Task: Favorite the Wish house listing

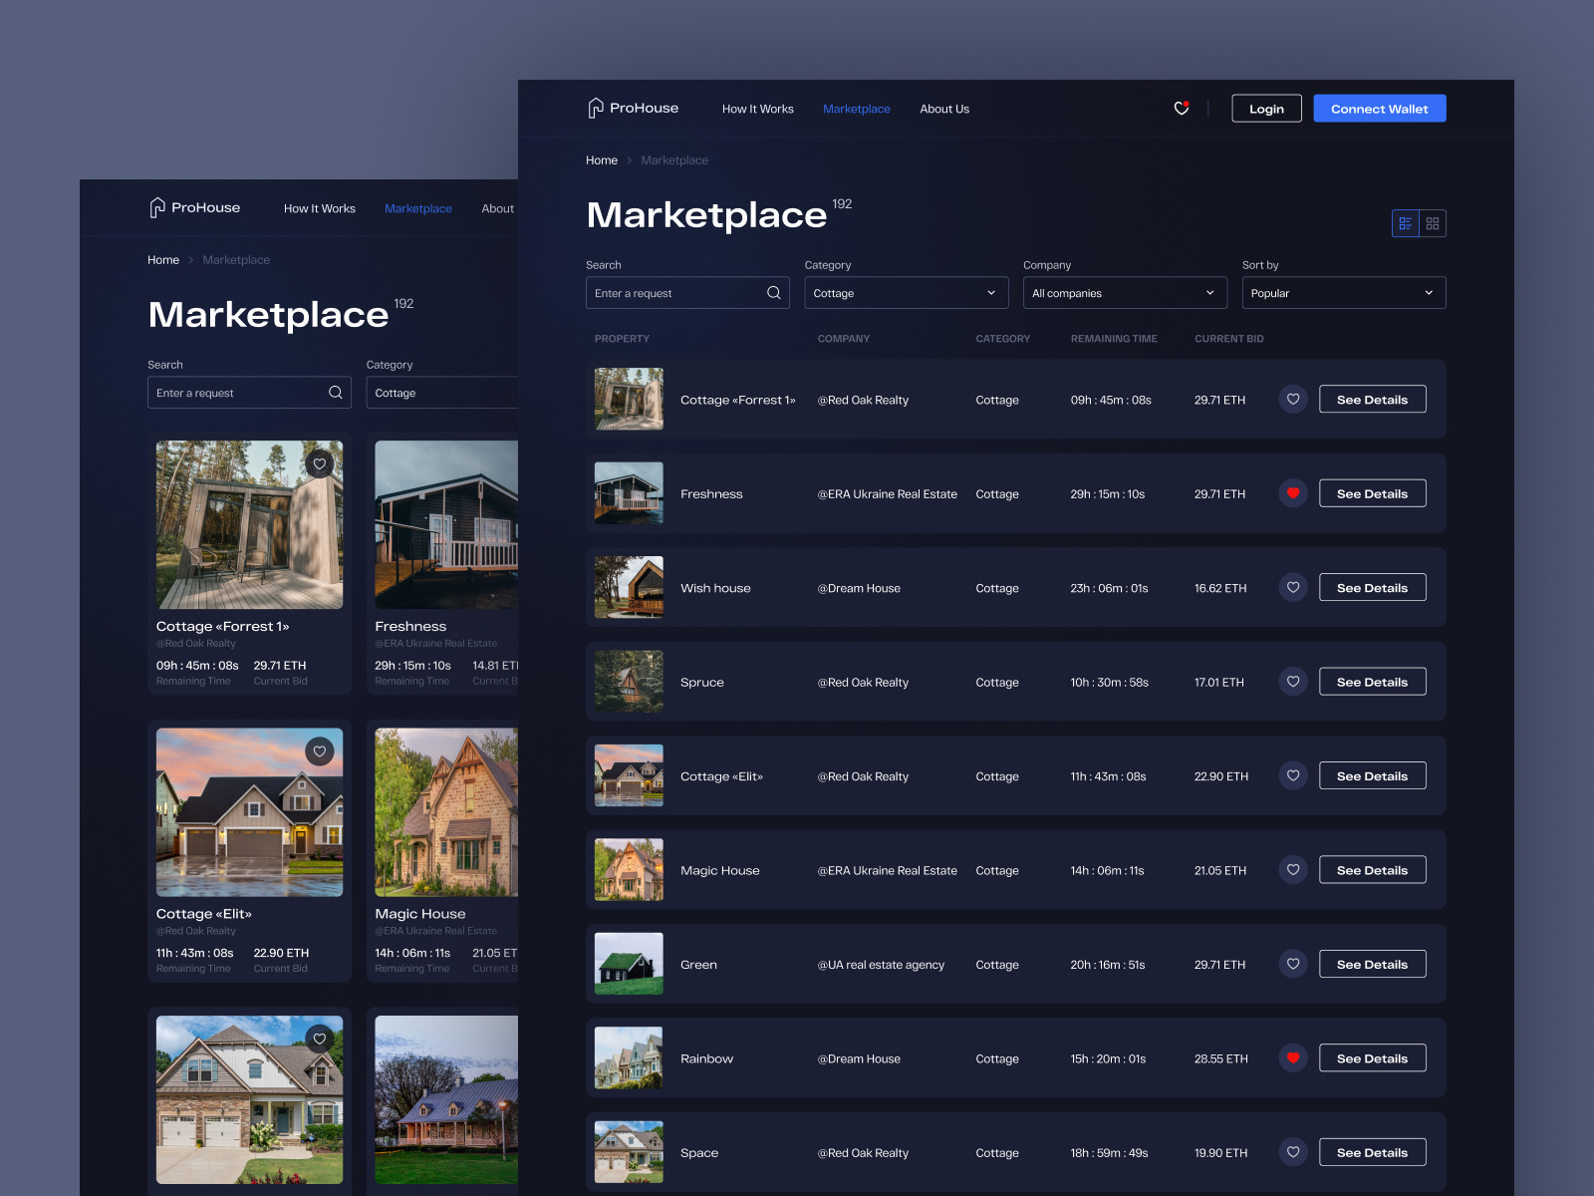Action: click(x=1293, y=587)
